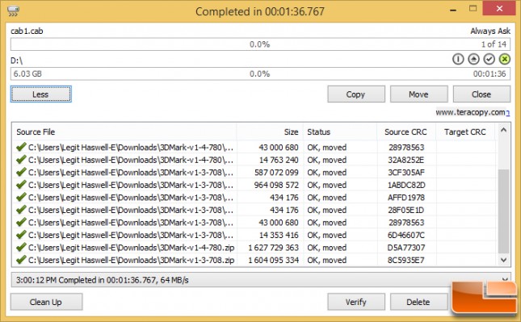Click green checkmark of 3DMark-v1-3-708.zip row
This screenshot has height=322, width=521.
pos(21,260)
